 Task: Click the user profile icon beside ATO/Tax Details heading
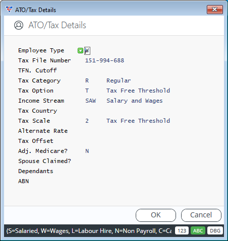tap(19, 25)
